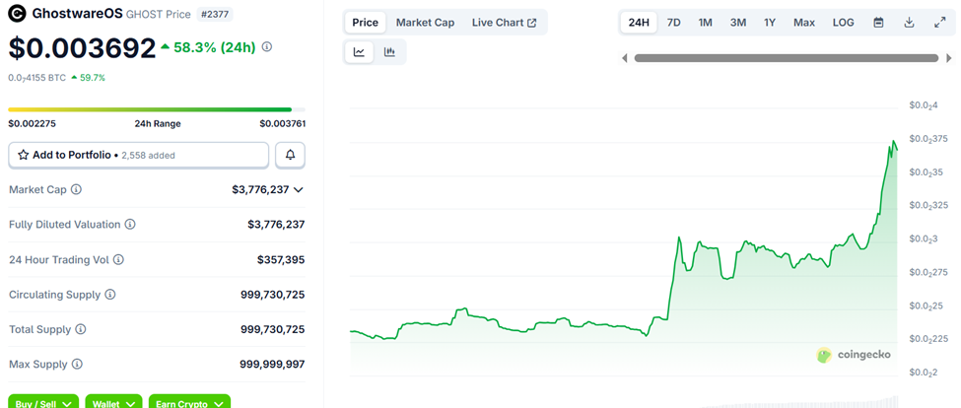Click the green price line peak on chart
This screenshot has width=961, height=408.
(894, 142)
